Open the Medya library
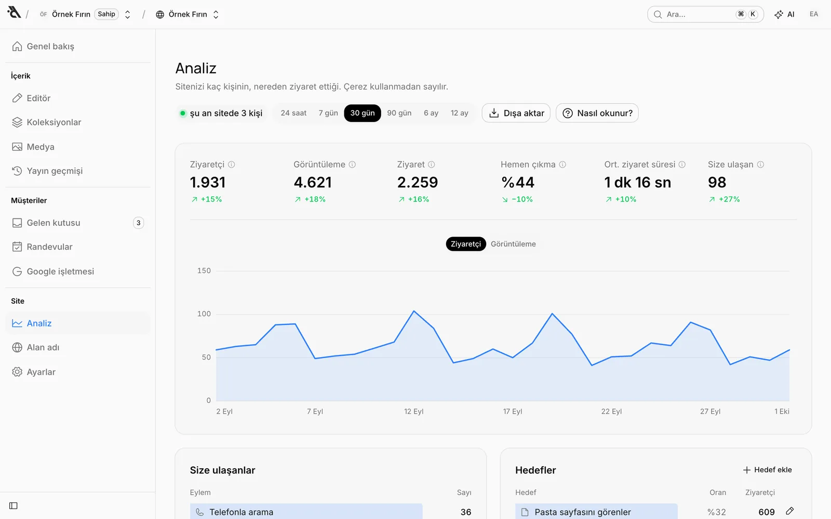This screenshot has height=519, width=831. [x=78, y=147]
